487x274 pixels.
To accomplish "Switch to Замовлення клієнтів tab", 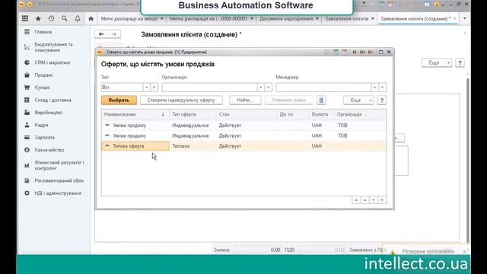I will tap(347, 18).
